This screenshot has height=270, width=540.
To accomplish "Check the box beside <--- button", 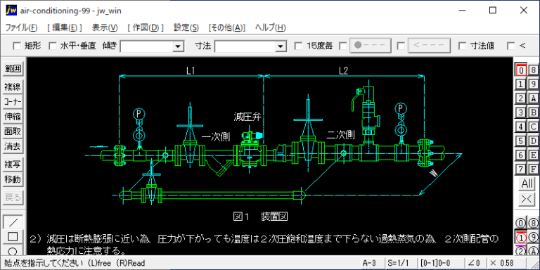I will 401,46.
